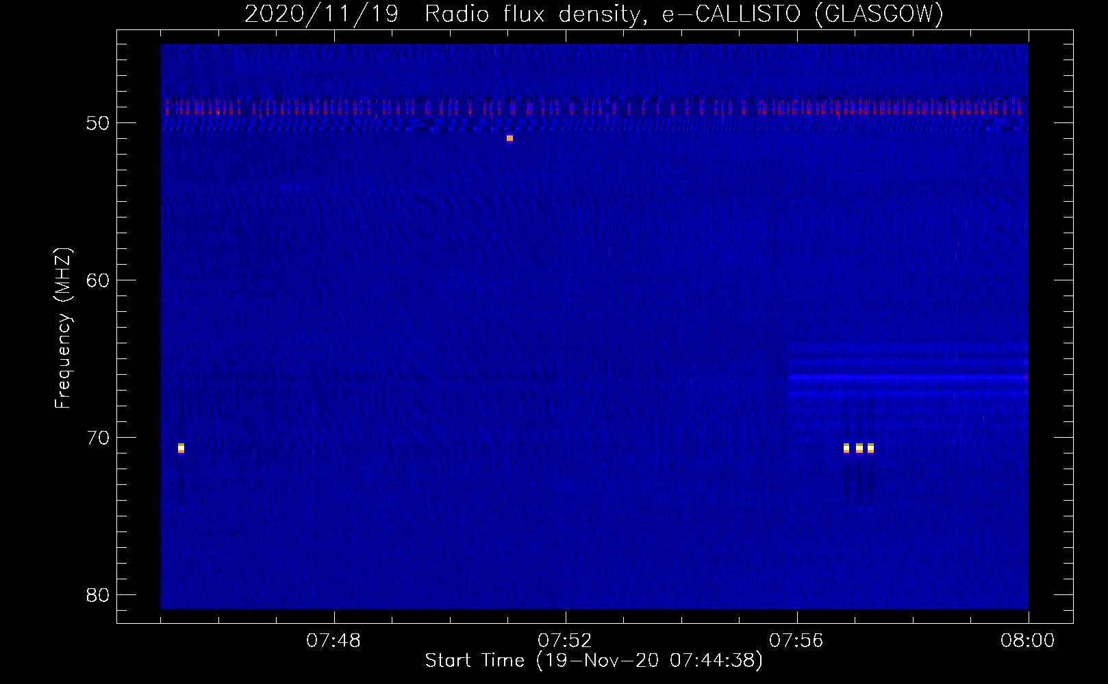Click the bright spike at 70 MHz near start
The width and height of the screenshot is (1108, 684).
[x=181, y=448]
